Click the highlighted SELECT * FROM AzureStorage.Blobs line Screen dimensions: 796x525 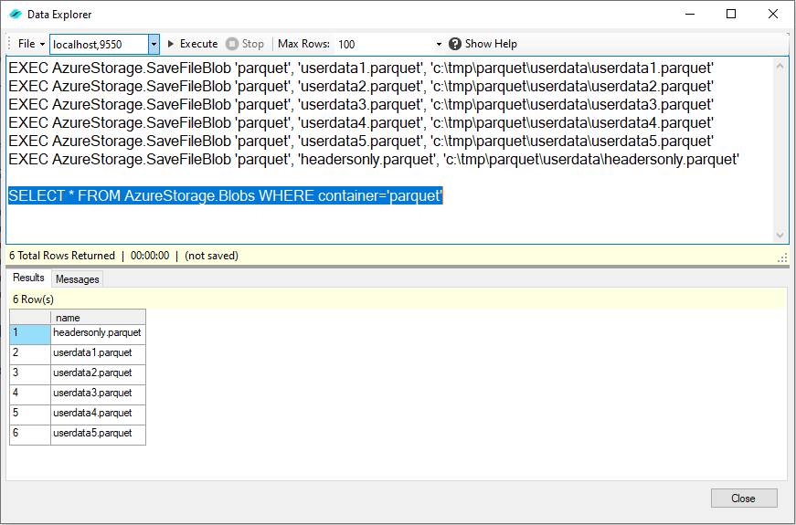[226, 195]
